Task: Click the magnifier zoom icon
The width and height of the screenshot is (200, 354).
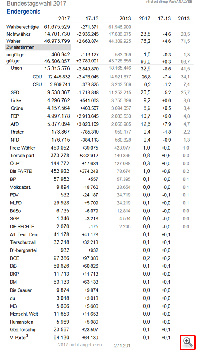Action: point(188,342)
